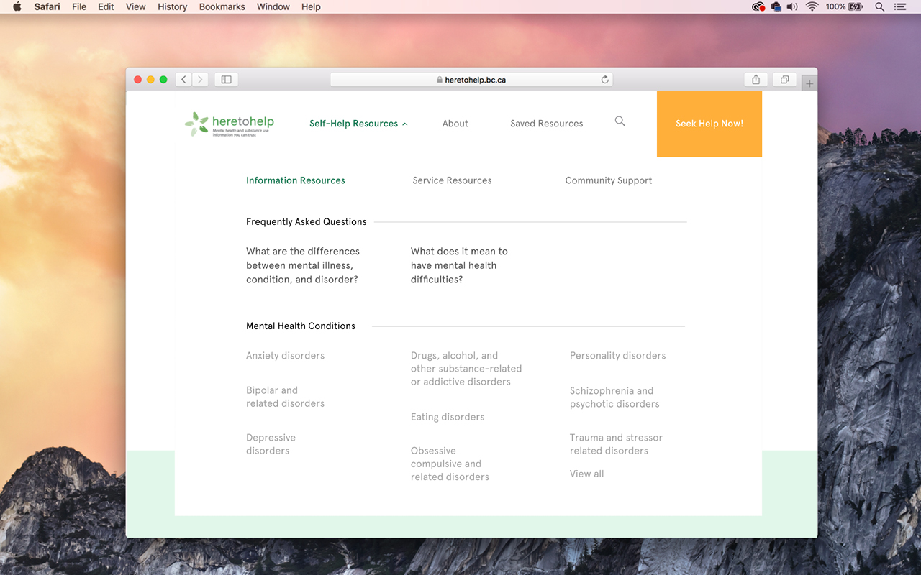Click the Mental Health Conditions heading
The height and width of the screenshot is (575, 921).
(301, 326)
